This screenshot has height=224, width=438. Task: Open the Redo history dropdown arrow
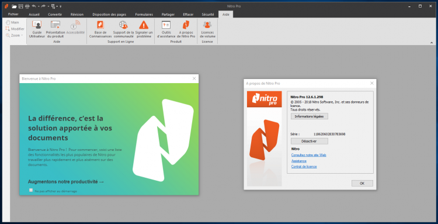click(x=48, y=6)
